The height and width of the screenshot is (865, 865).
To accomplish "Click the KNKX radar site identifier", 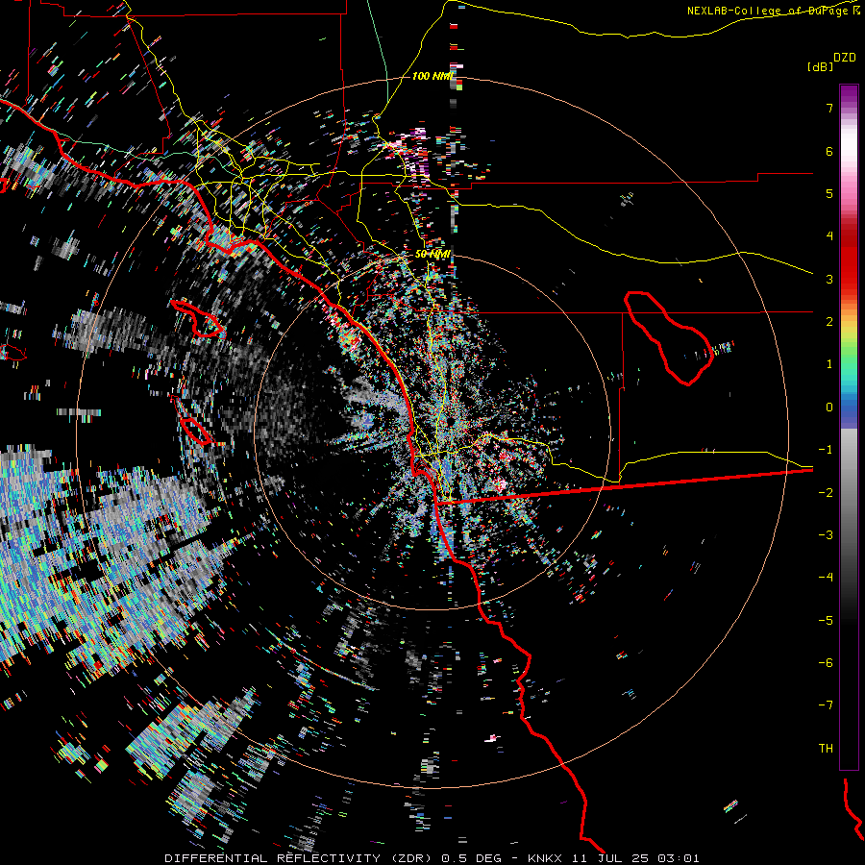I will point(545,858).
